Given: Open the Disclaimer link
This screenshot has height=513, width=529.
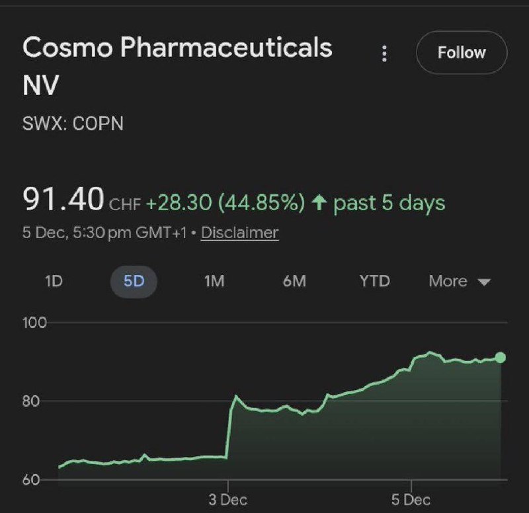Looking at the screenshot, I should coord(240,233).
